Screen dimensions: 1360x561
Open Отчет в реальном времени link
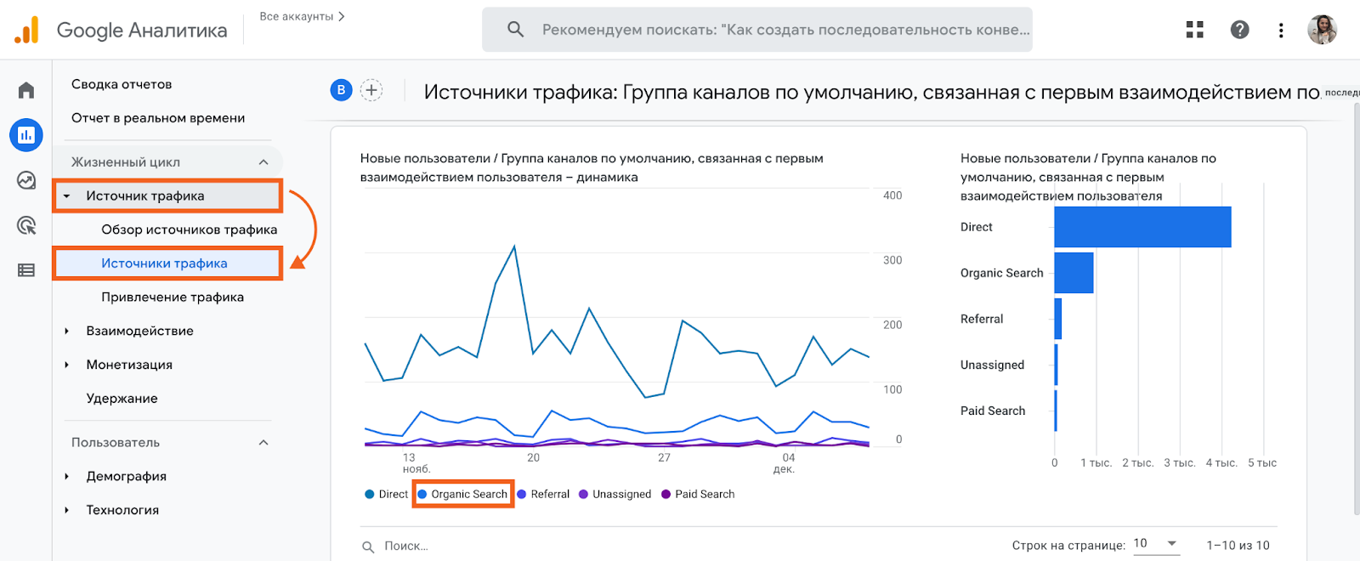pyautogui.click(x=158, y=118)
